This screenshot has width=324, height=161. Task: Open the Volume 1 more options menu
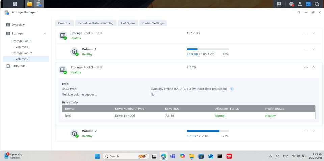click(x=306, y=49)
